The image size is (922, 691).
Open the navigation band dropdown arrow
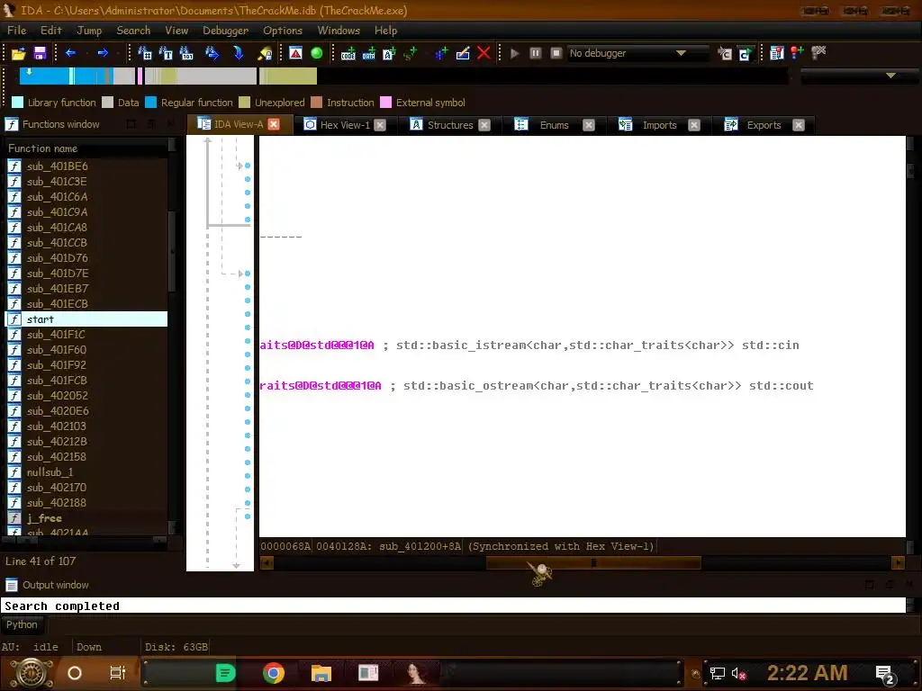click(890, 76)
